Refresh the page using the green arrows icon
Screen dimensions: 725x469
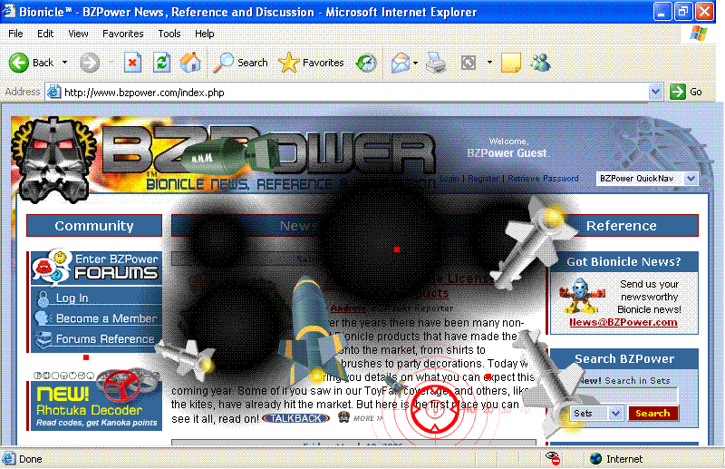point(161,63)
